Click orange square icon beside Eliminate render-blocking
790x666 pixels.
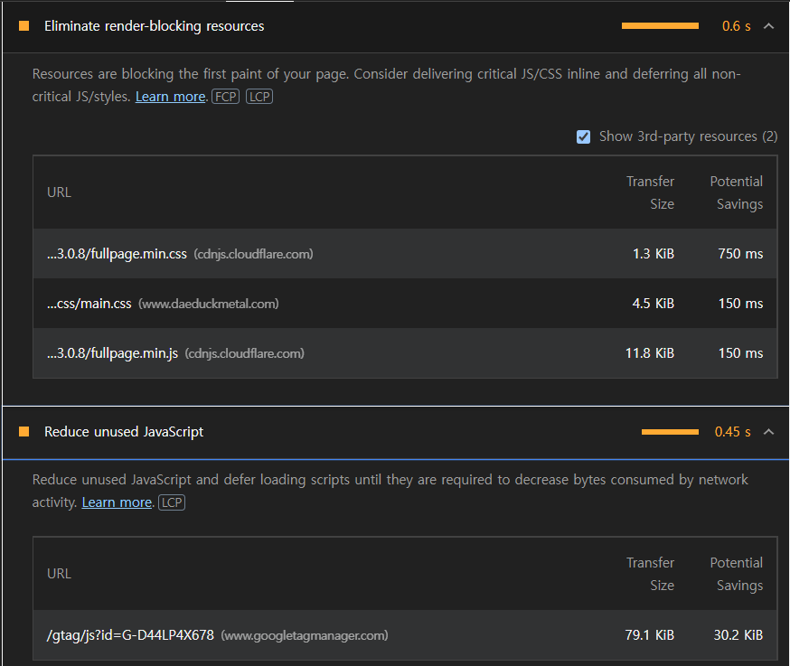tap(24, 26)
